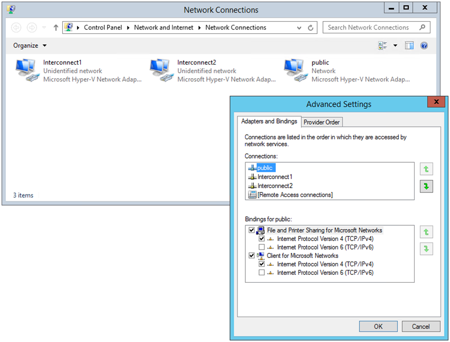Select the public network adapter icon
The height and width of the screenshot is (342, 450).
pyautogui.click(x=296, y=71)
